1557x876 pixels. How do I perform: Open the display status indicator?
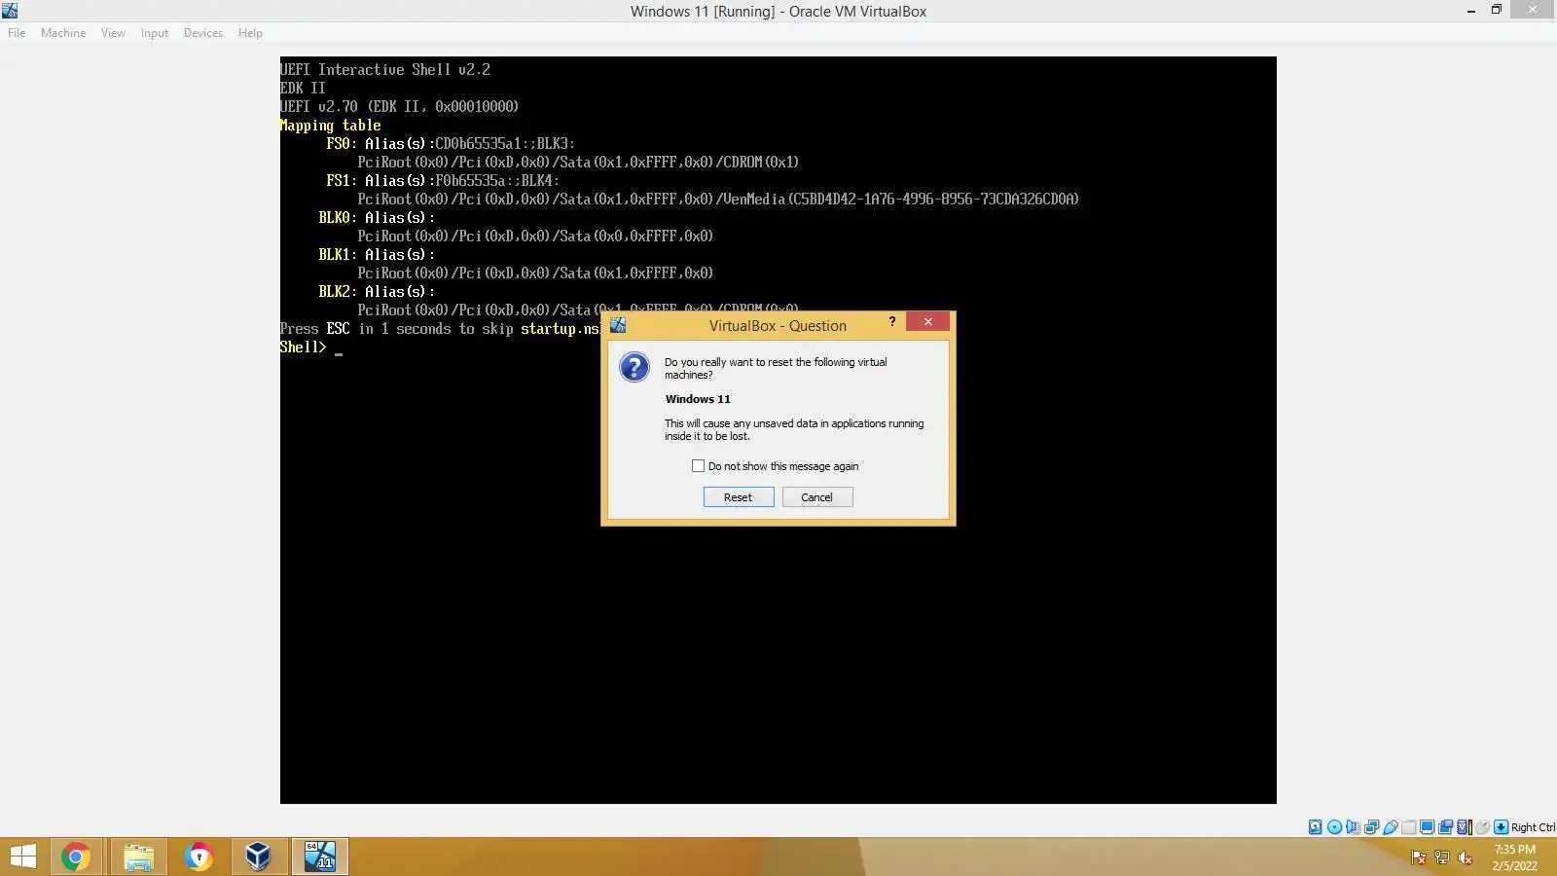[1427, 827]
